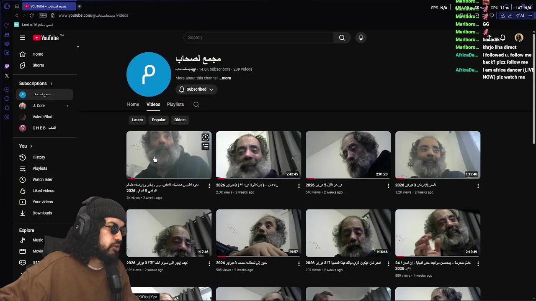Open options menu for 1:17:46 video
536x301 pixels.
(209, 264)
